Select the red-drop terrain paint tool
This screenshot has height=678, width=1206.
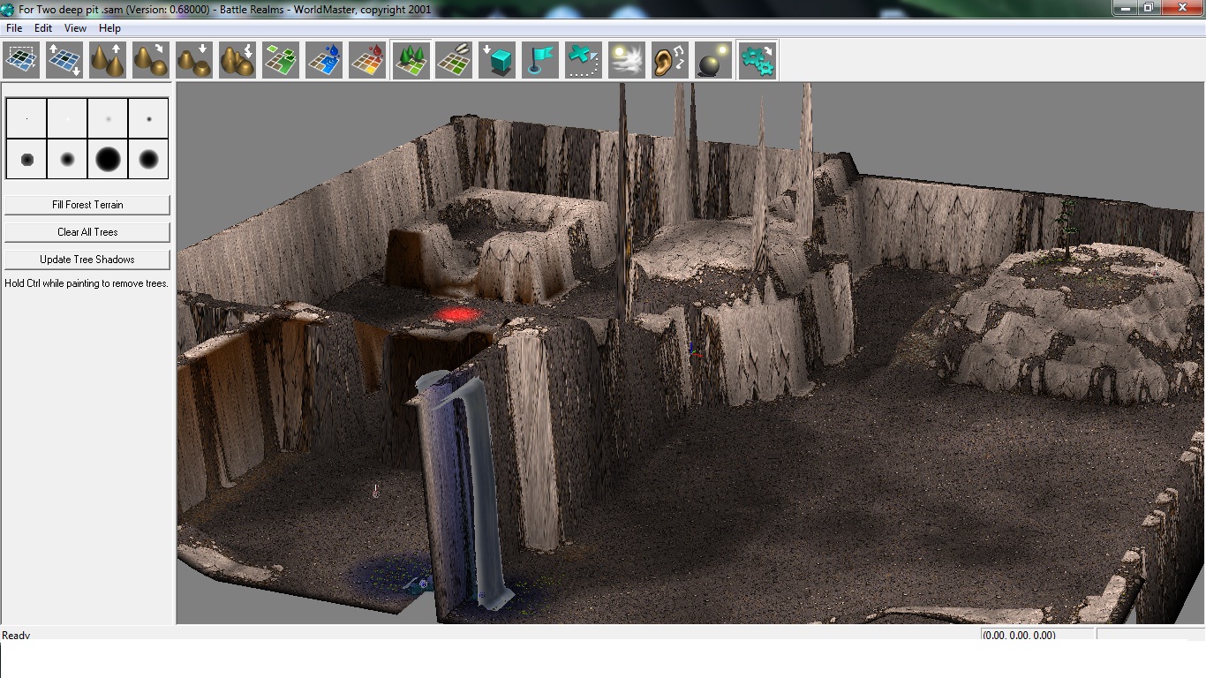click(x=367, y=61)
